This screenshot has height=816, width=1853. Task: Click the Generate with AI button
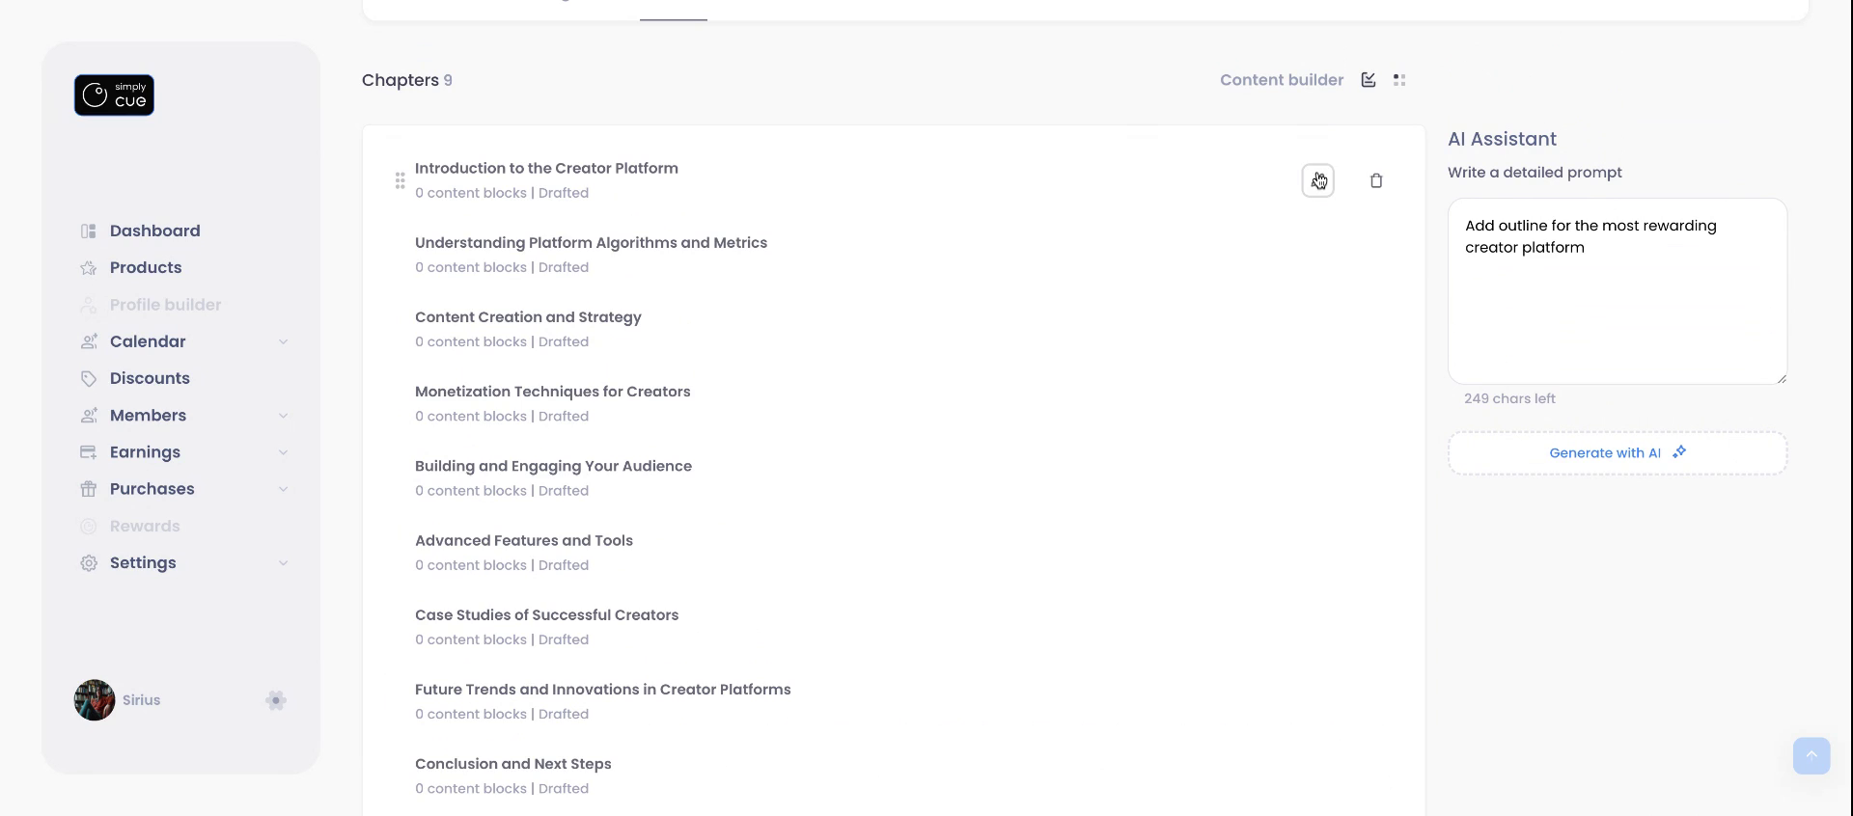click(1617, 453)
